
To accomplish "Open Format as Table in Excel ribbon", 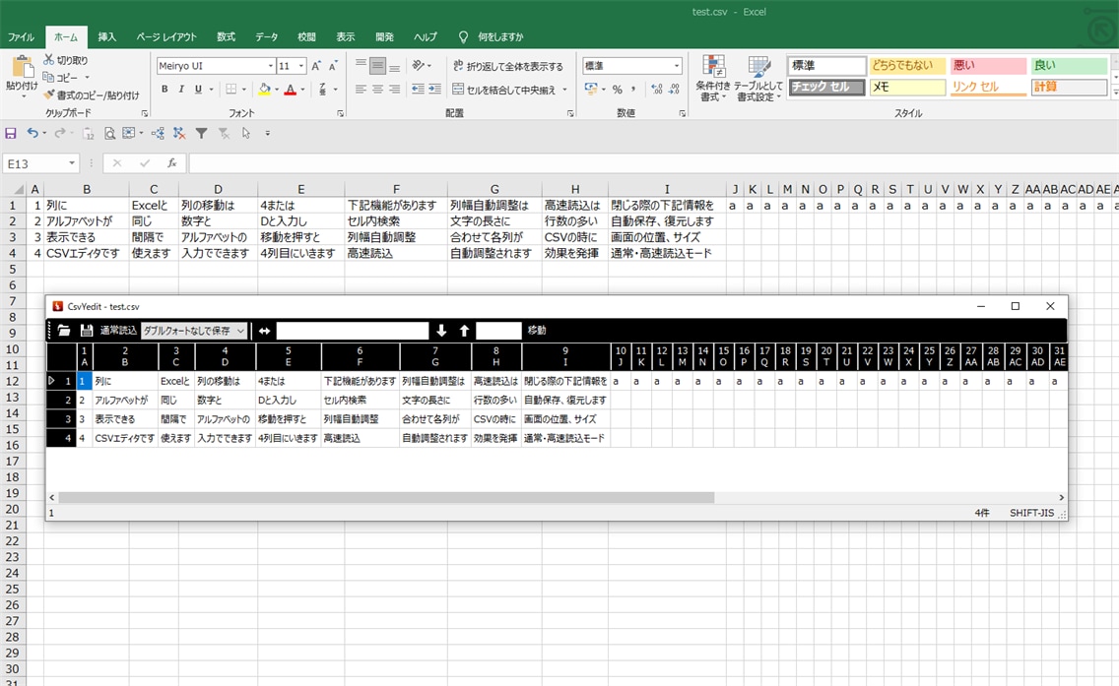I will point(757,79).
